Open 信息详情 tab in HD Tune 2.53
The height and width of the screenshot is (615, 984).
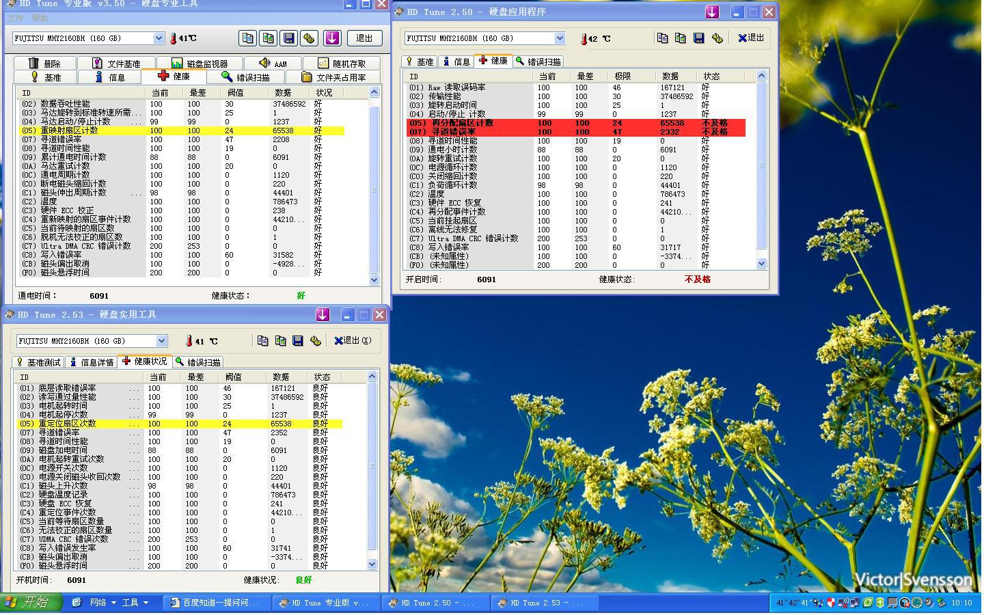(91, 362)
